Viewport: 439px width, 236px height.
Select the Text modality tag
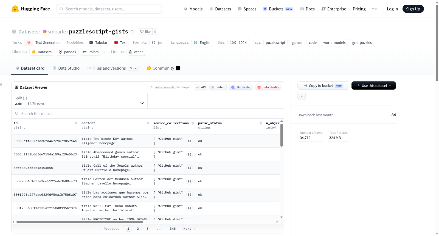coord(120,42)
